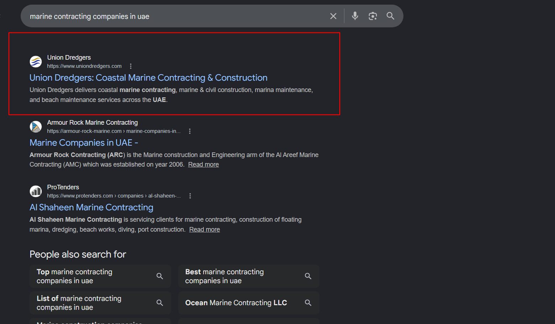555x324 pixels.
Task: Click the ProTenders site name
Action: pos(63,187)
